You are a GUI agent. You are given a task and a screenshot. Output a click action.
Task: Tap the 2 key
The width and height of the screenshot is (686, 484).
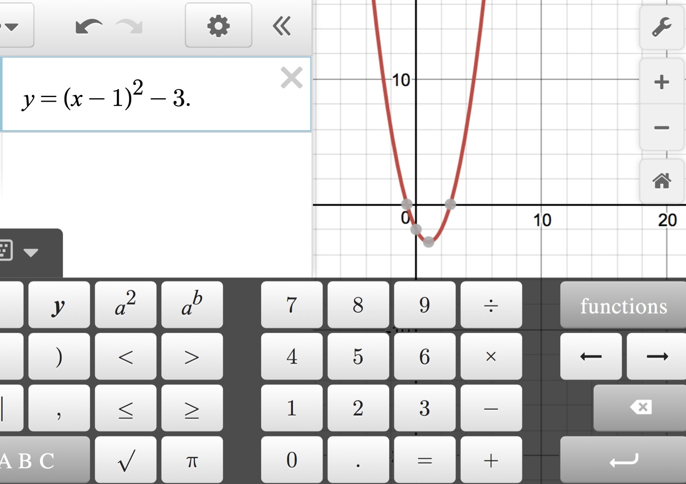click(358, 408)
